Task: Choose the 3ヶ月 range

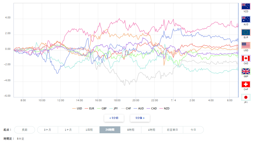Action: pos(48,130)
